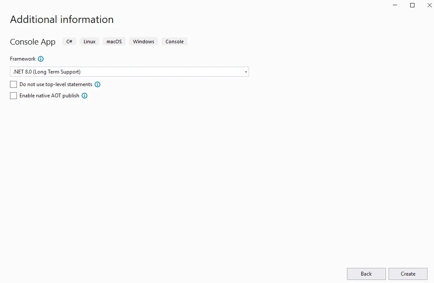The height and width of the screenshot is (283, 434).
Task: Minimize the project creation window
Action: (395, 5)
